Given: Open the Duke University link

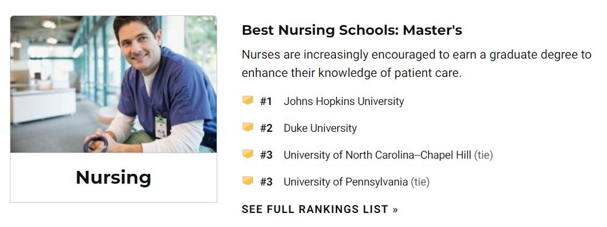Looking at the screenshot, I should pos(320,128).
